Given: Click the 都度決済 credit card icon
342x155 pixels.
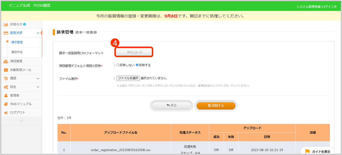Looking at the screenshot, I should [6, 33].
